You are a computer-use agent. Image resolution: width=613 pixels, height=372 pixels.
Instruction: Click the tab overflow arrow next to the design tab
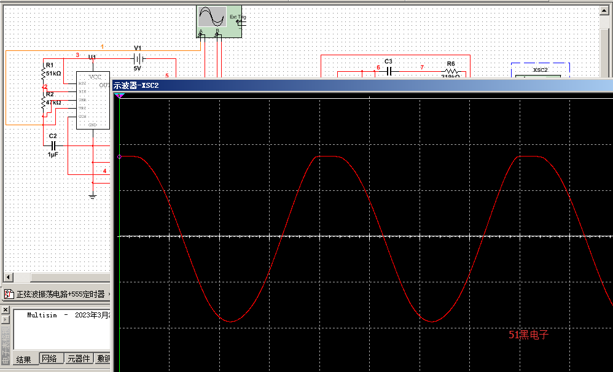pyautogui.click(x=109, y=294)
